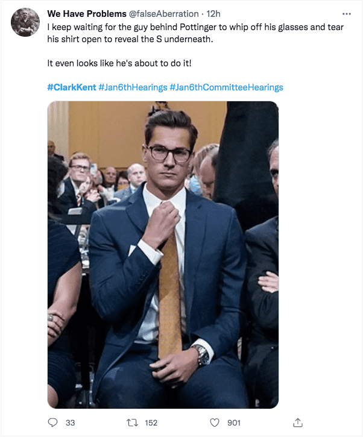The image size is (363, 437).
Task: Visit the @falseAberration handle link
Action: coord(165,13)
